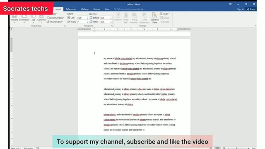
Task: Click the misspelled word 'schoo' in the document
Action: [x=140, y=89]
